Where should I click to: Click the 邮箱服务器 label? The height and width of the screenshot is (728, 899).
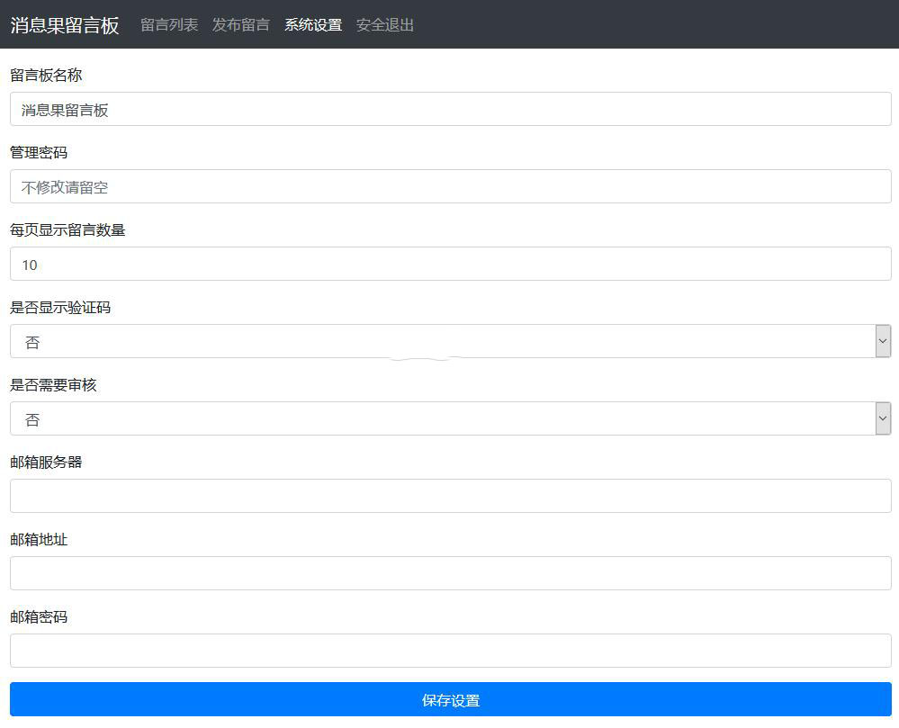click(46, 462)
